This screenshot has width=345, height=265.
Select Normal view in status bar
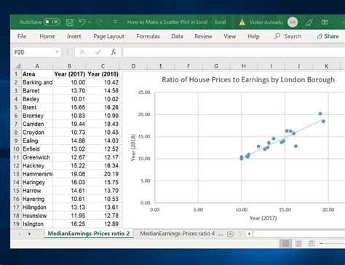click(285, 243)
